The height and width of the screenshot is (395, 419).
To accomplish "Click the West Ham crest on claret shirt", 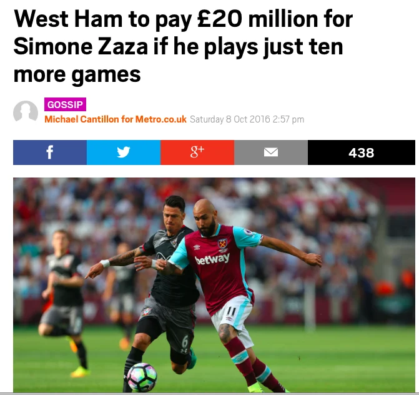I will (222, 244).
